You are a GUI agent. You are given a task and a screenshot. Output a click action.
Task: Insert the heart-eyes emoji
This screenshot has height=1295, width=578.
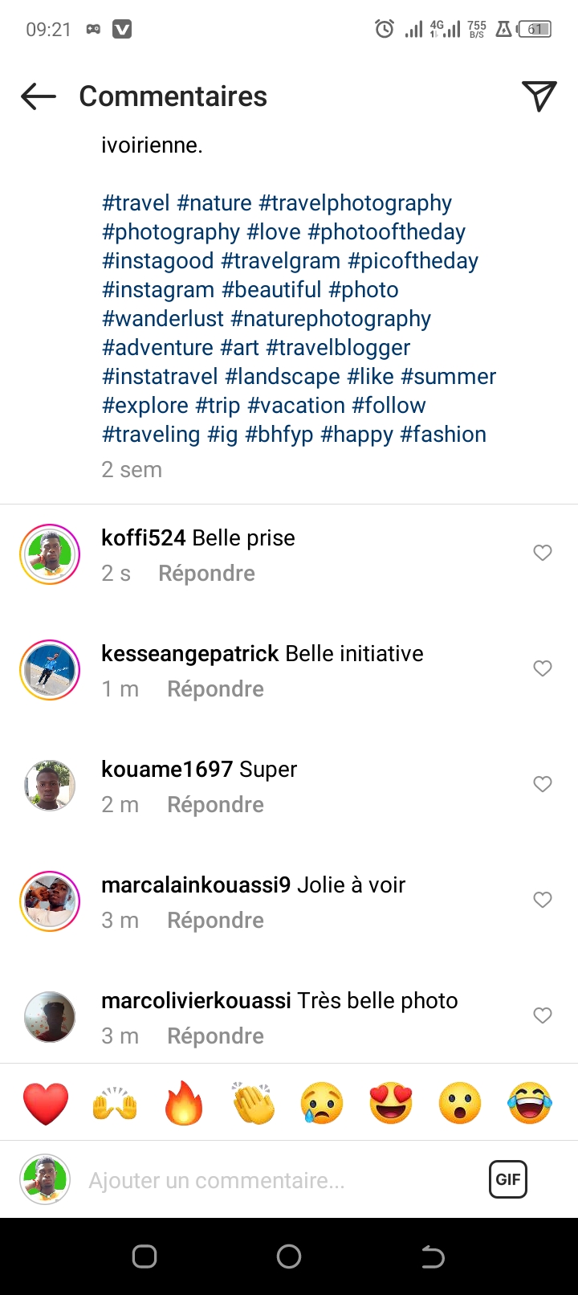tap(391, 1103)
